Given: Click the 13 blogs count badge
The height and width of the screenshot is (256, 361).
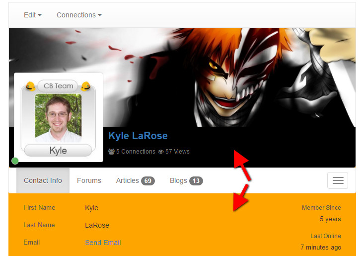Looking at the screenshot, I should pyautogui.click(x=196, y=181).
